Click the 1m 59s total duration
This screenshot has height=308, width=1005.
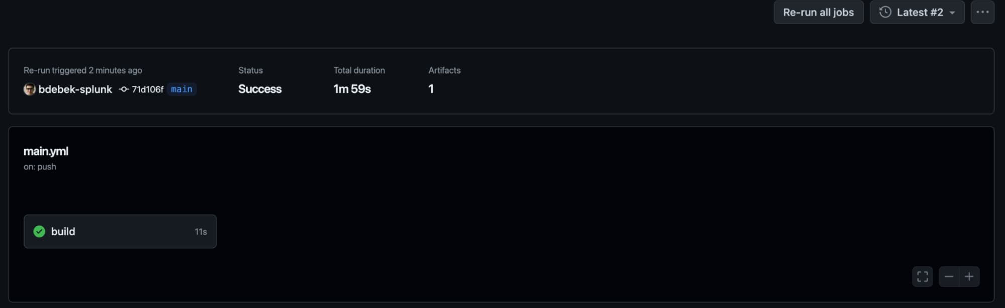[352, 89]
